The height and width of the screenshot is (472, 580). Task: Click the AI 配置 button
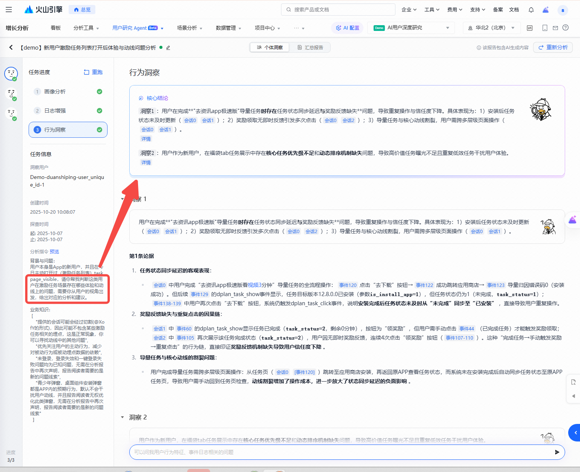pos(347,28)
